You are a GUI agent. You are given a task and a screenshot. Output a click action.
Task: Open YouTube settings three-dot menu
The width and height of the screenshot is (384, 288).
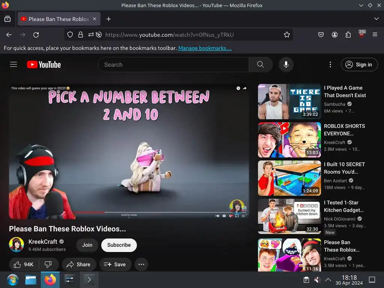[x=330, y=64]
